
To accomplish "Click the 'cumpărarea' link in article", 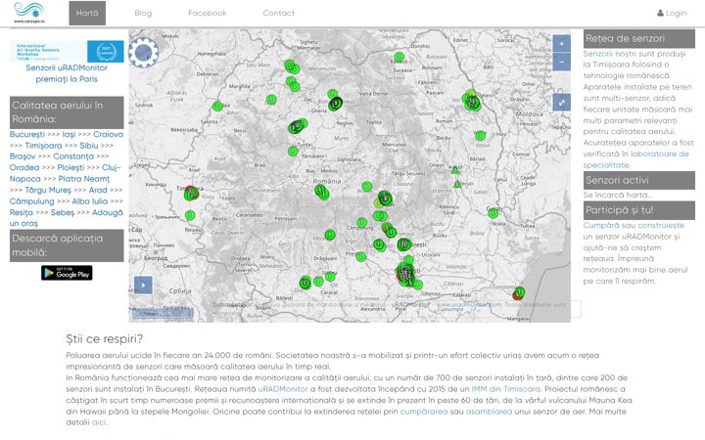I will click(424, 412).
